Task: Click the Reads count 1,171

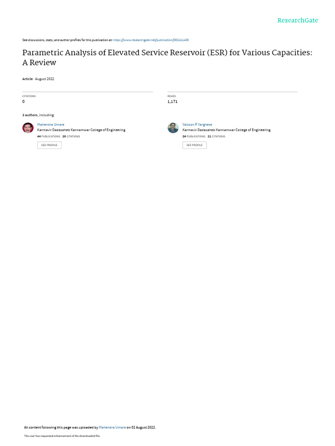Action: [172, 101]
